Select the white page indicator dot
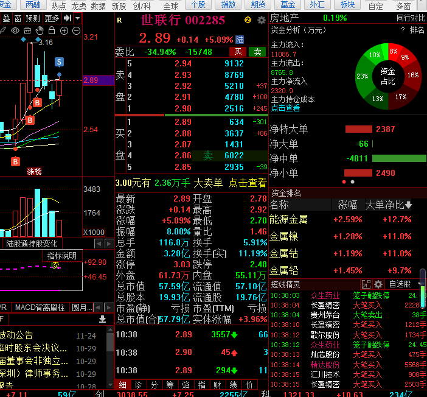Screen dimensions: 427x397 (352, 182)
